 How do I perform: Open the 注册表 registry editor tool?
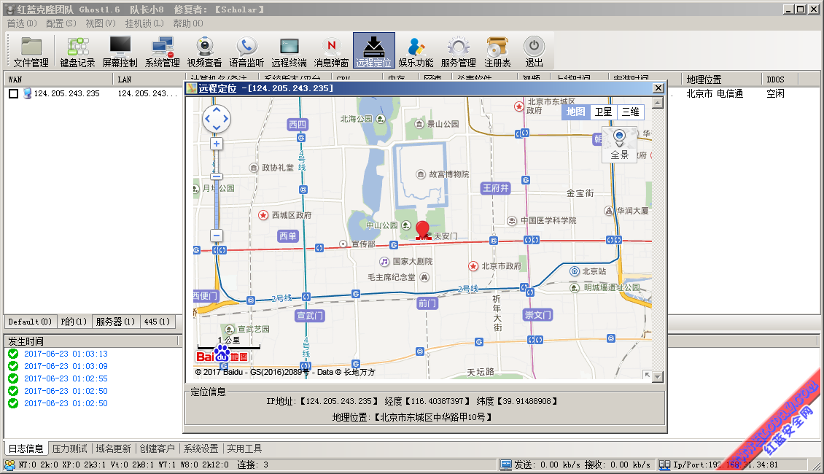[497, 52]
